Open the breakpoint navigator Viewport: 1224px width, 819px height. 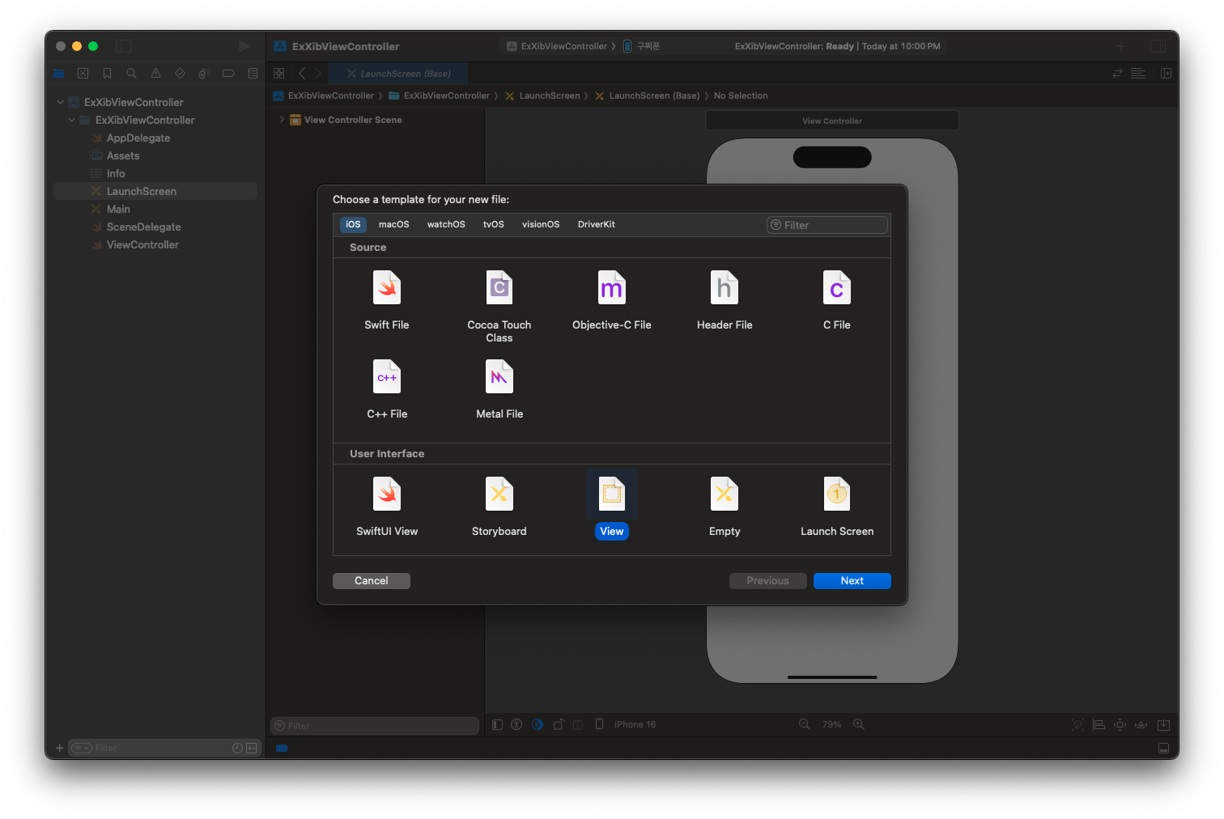click(x=228, y=74)
